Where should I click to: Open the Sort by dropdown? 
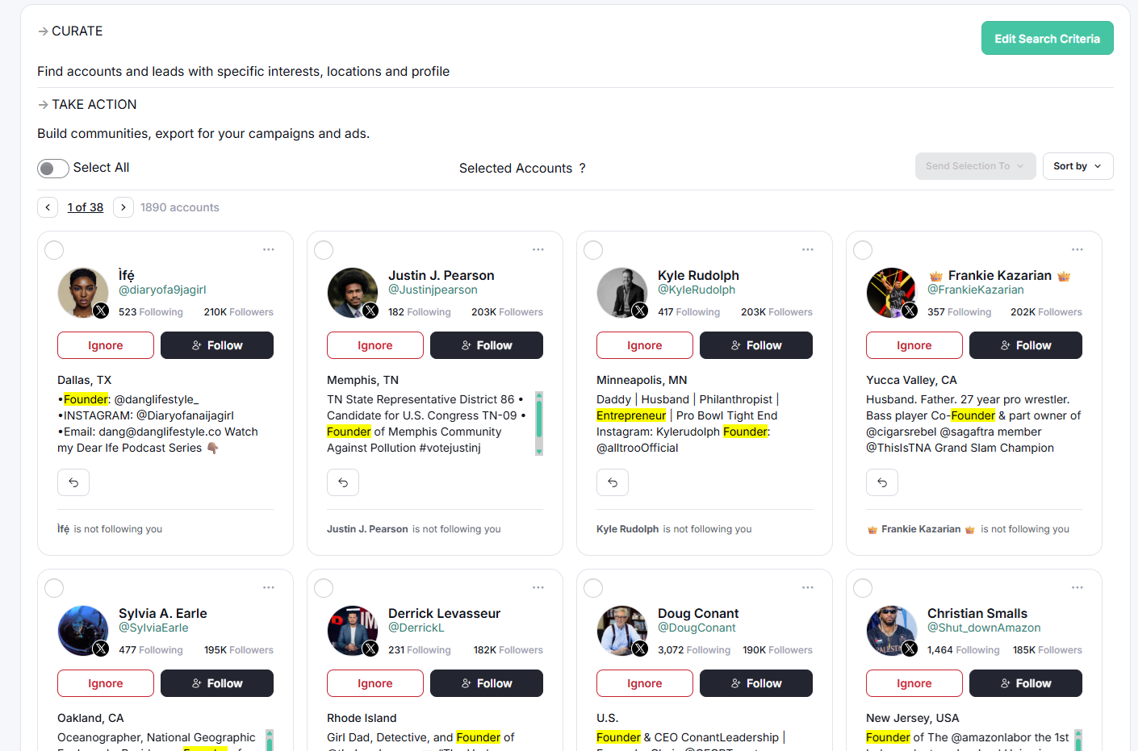pyautogui.click(x=1077, y=166)
